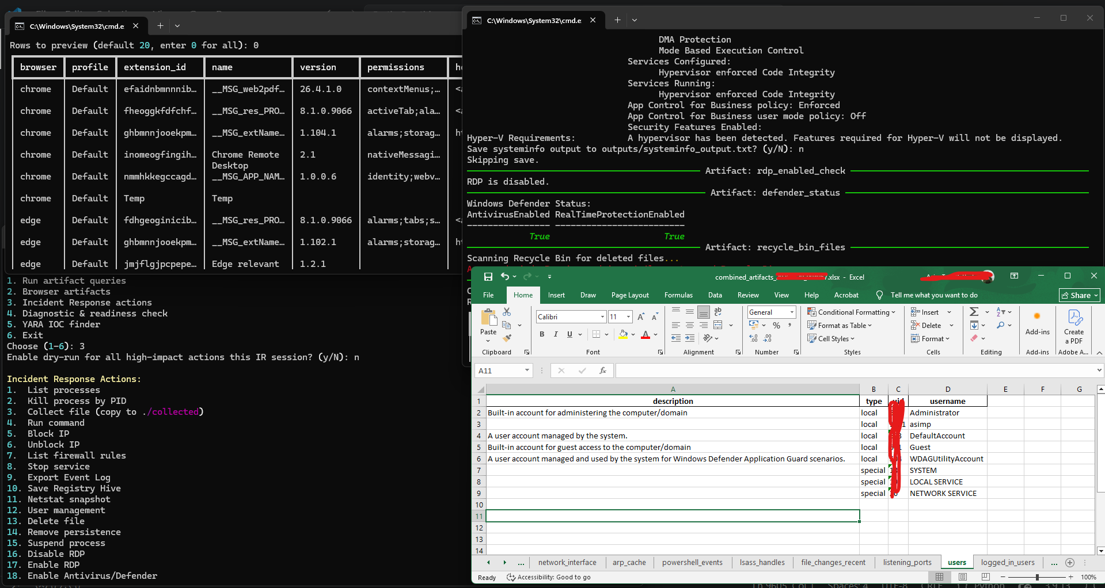Increase decimal places
This screenshot has width=1105, height=588.
click(x=754, y=339)
